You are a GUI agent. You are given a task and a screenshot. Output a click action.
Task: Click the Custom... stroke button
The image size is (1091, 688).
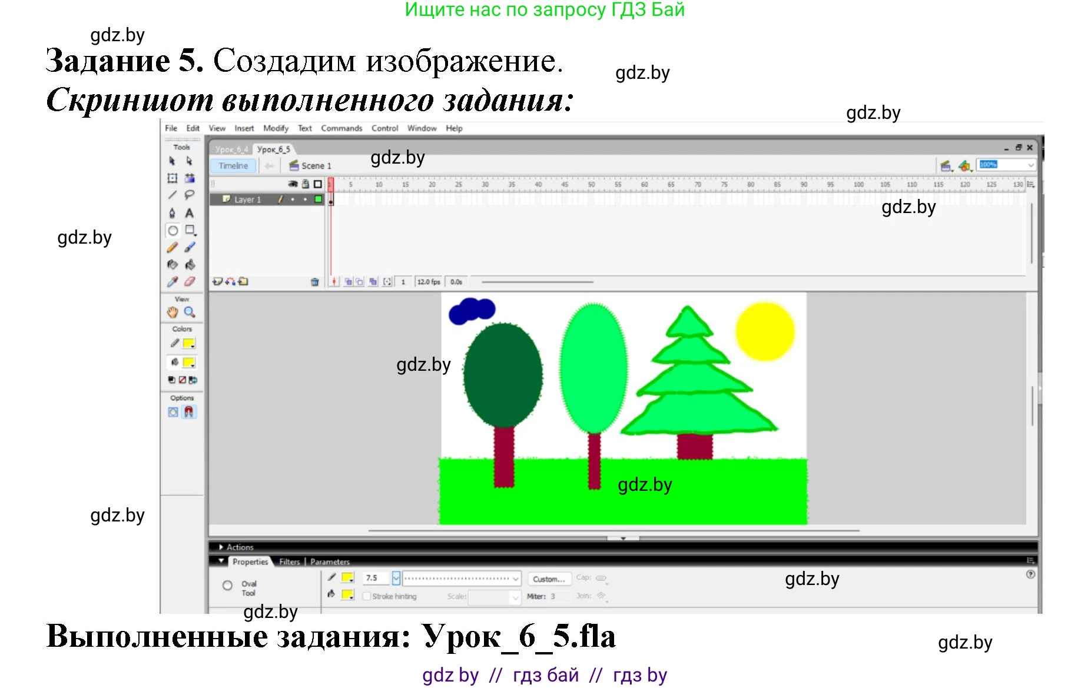coord(548,579)
